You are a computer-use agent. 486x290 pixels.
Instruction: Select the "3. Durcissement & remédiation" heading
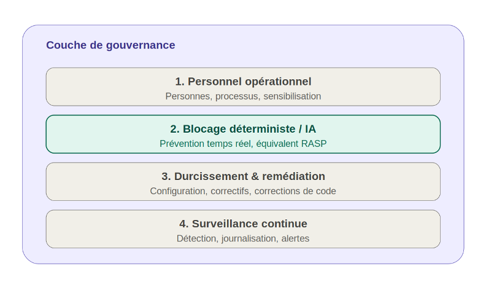(x=243, y=176)
